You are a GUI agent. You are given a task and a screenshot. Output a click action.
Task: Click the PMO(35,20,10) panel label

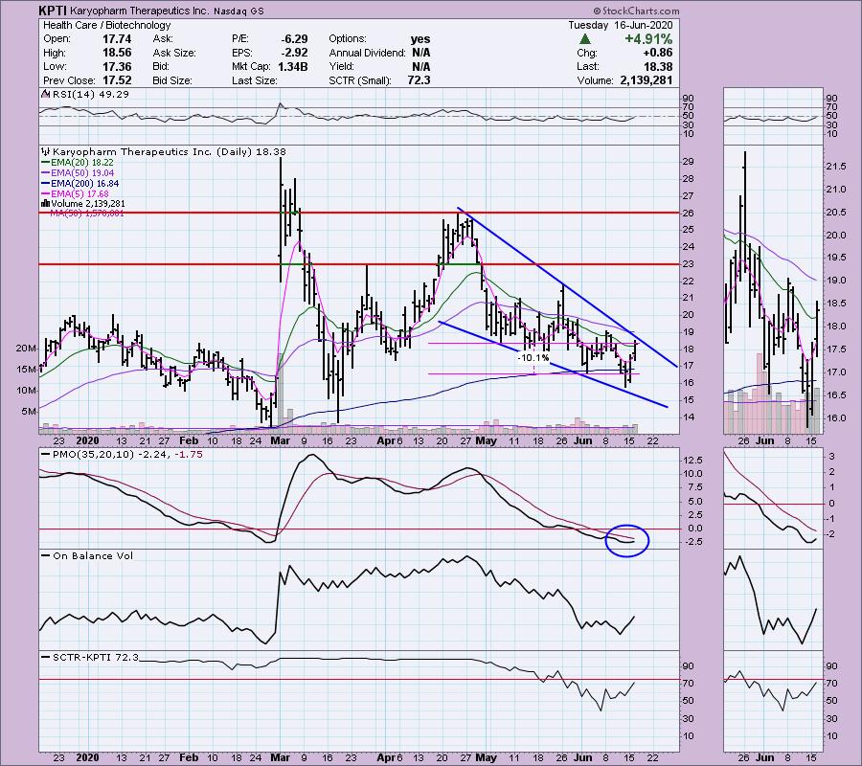pyautogui.click(x=127, y=455)
